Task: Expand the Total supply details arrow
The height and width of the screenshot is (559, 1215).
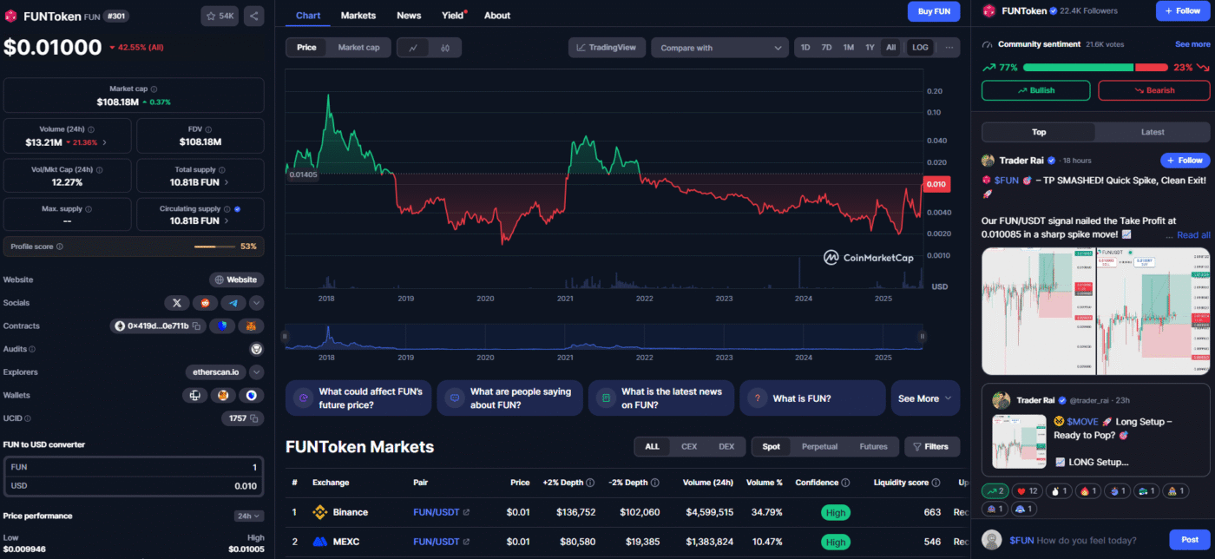Action: tap(227, 182)
